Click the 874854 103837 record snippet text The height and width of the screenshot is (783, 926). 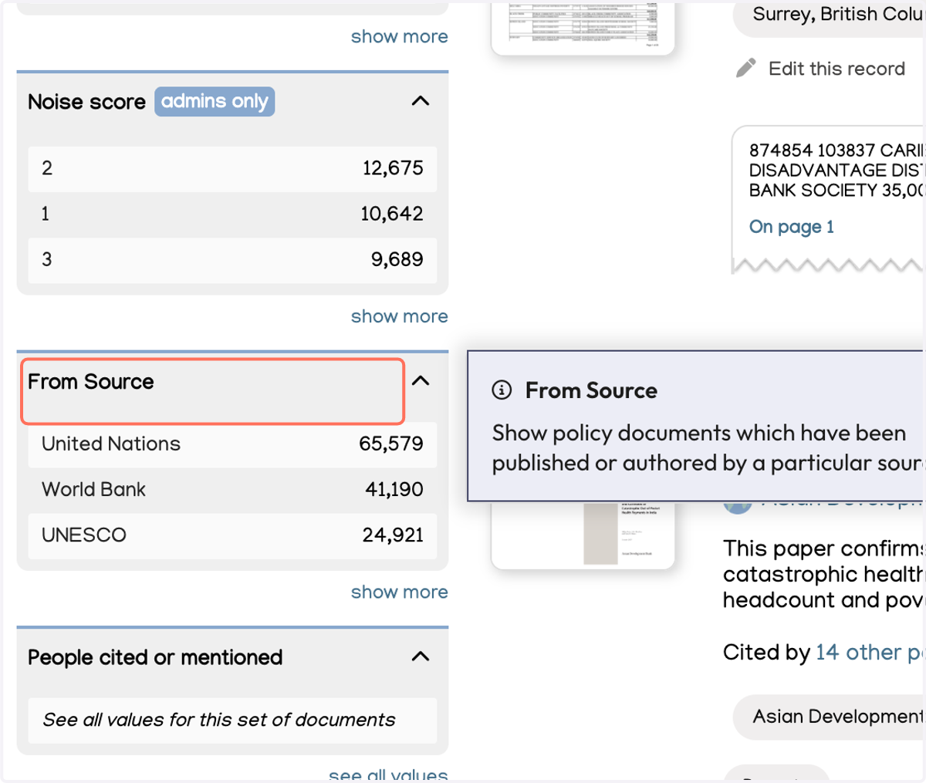pos(836,170)
